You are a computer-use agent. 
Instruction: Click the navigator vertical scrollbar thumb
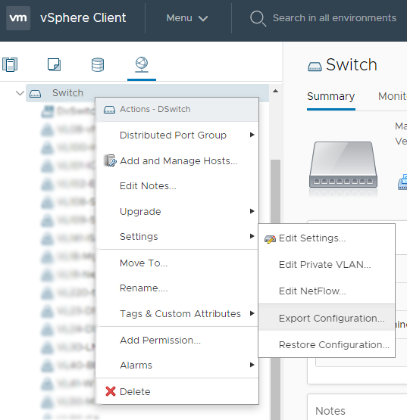(275, 289)
